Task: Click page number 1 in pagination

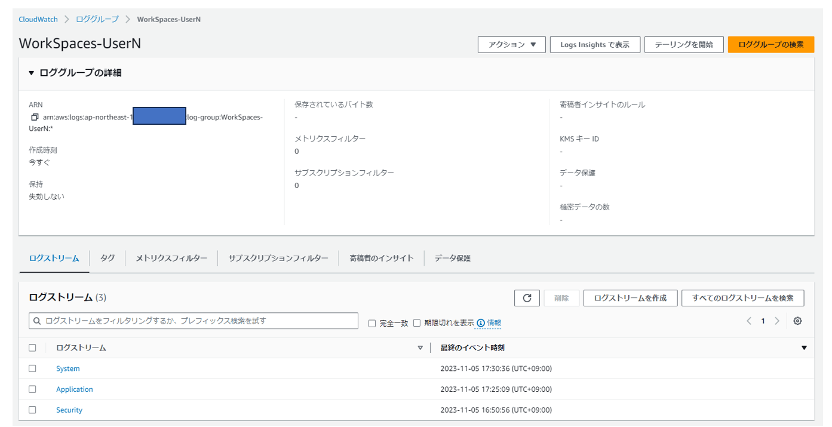Action: click(763, 321)
